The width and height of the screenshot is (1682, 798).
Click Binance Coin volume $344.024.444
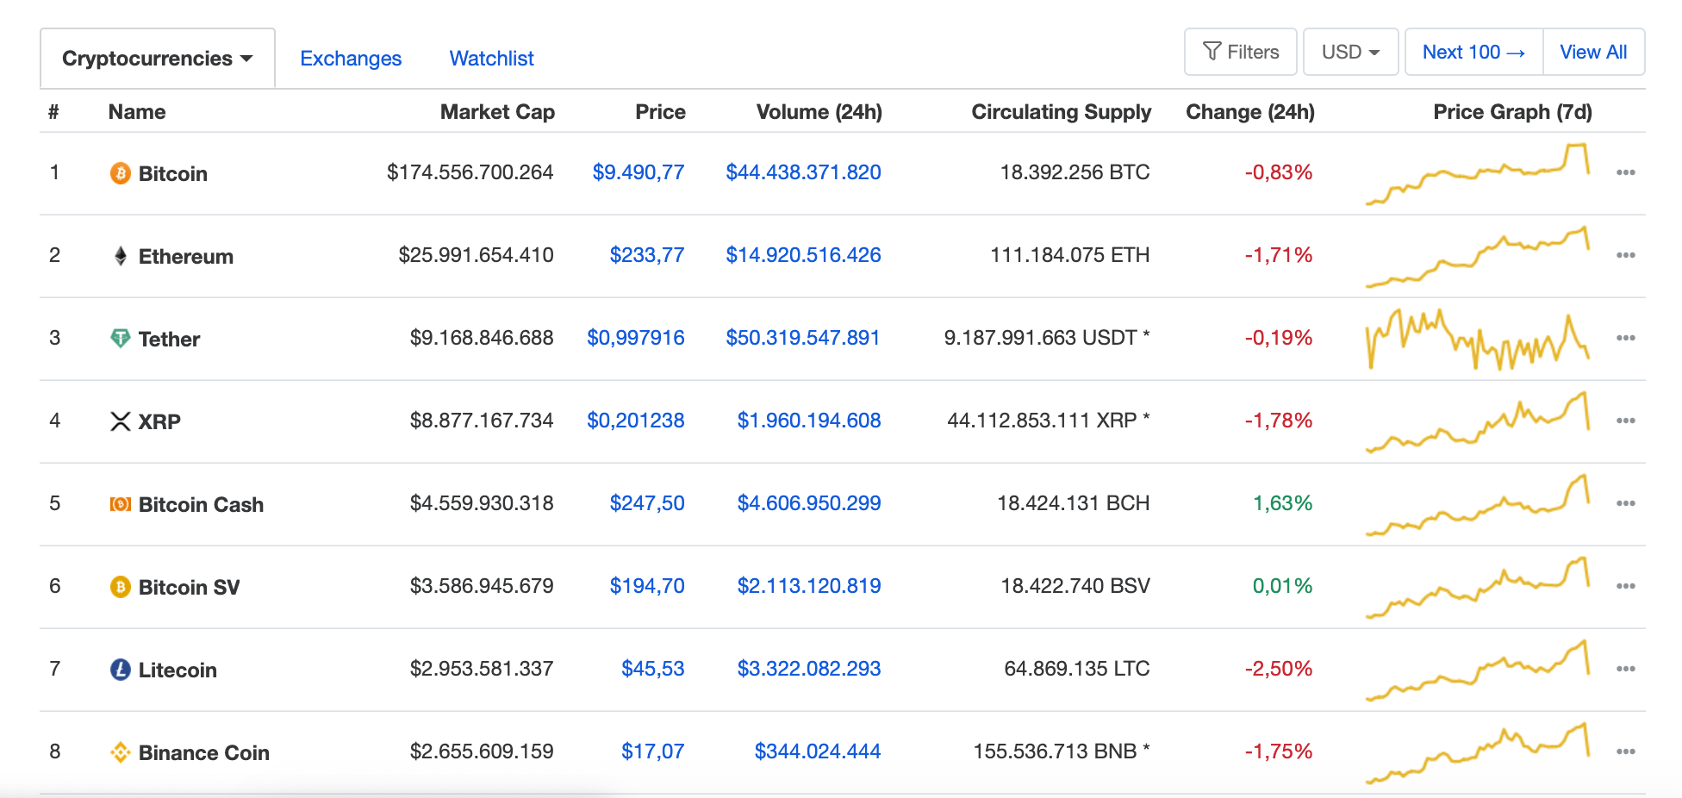[x=818, y=751]
